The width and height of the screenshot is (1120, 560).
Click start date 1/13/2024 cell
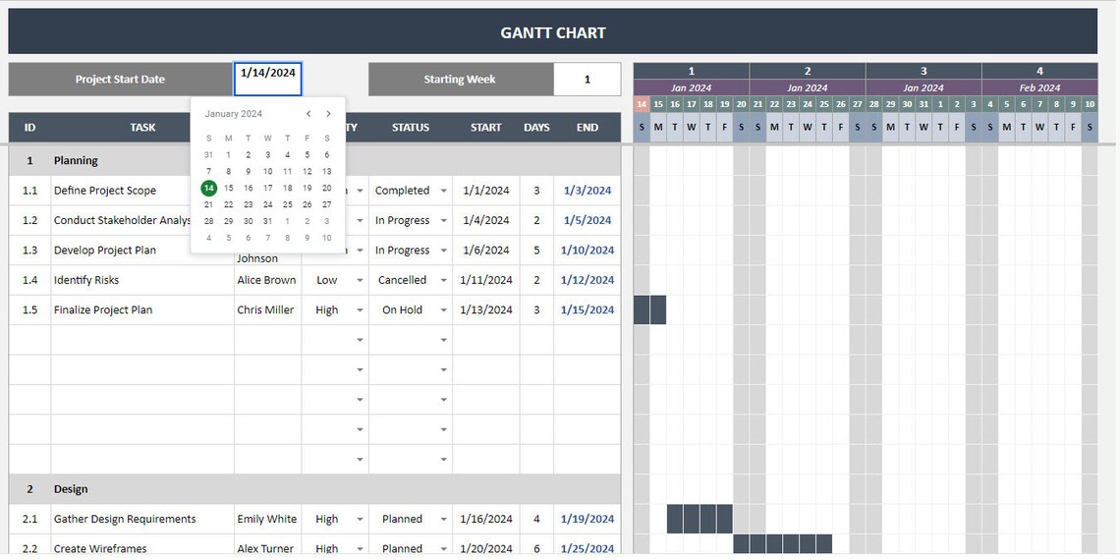click(485, 310)
